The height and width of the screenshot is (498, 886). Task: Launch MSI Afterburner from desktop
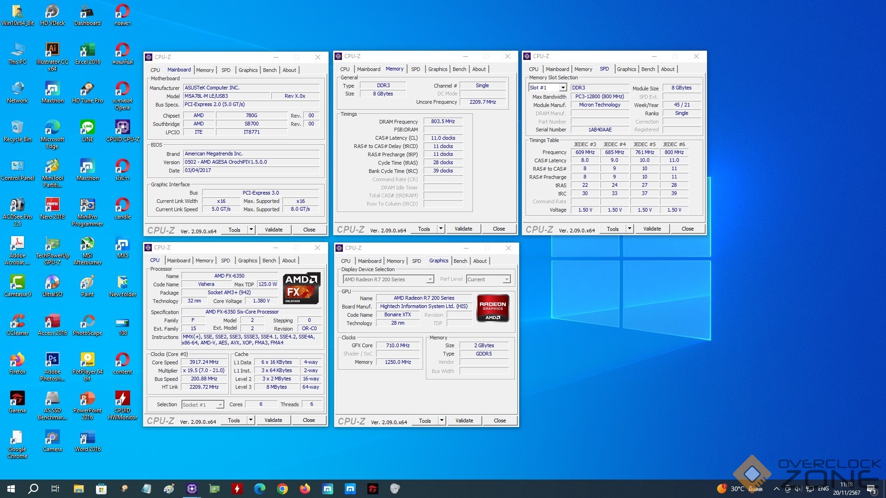tap(87, 251)
